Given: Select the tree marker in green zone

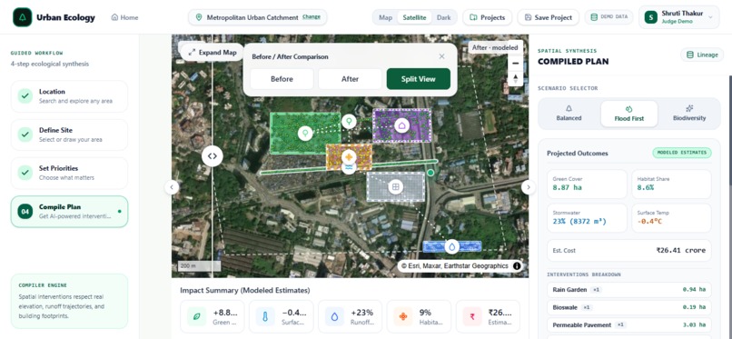Looking at the screenshot, I should [305, 133].
